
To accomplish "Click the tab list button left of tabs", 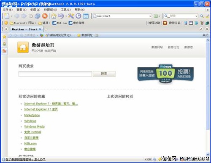I will point(6,29).
